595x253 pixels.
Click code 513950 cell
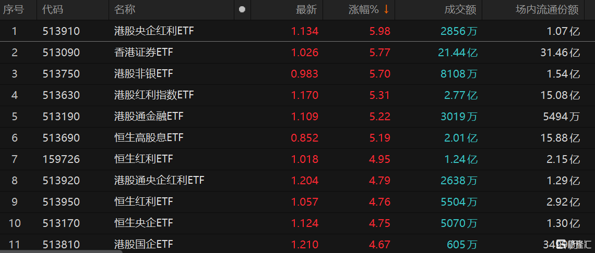(61, 202)
